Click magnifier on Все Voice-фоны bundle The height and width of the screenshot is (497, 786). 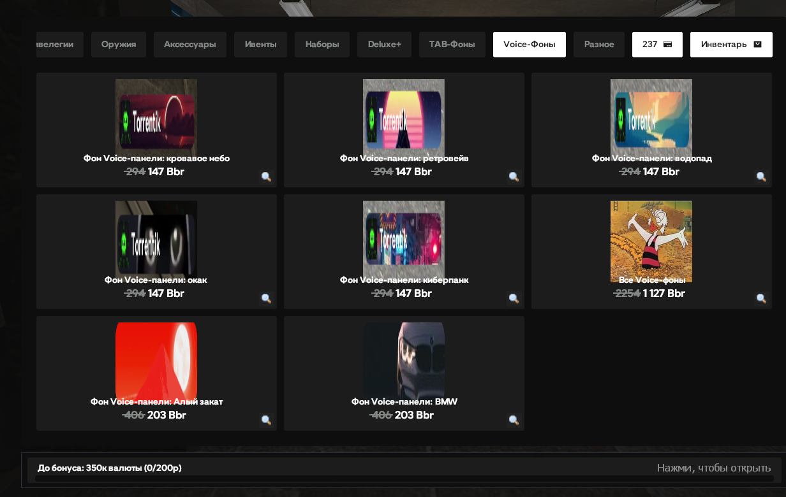pos(761,298)
